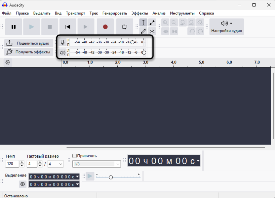
Task: Click the microphone record meter icon
Action: [63, 43]
